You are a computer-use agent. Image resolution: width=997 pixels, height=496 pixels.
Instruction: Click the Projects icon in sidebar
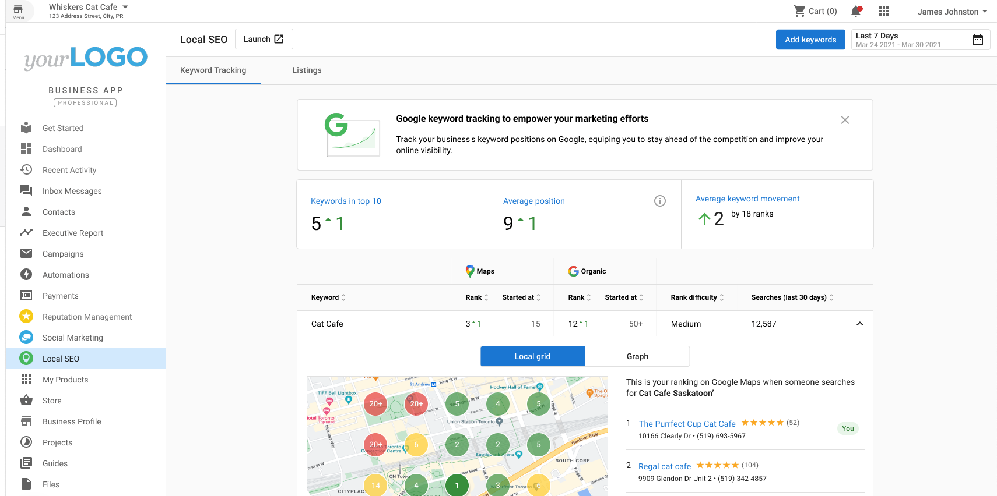pos(26,442)
